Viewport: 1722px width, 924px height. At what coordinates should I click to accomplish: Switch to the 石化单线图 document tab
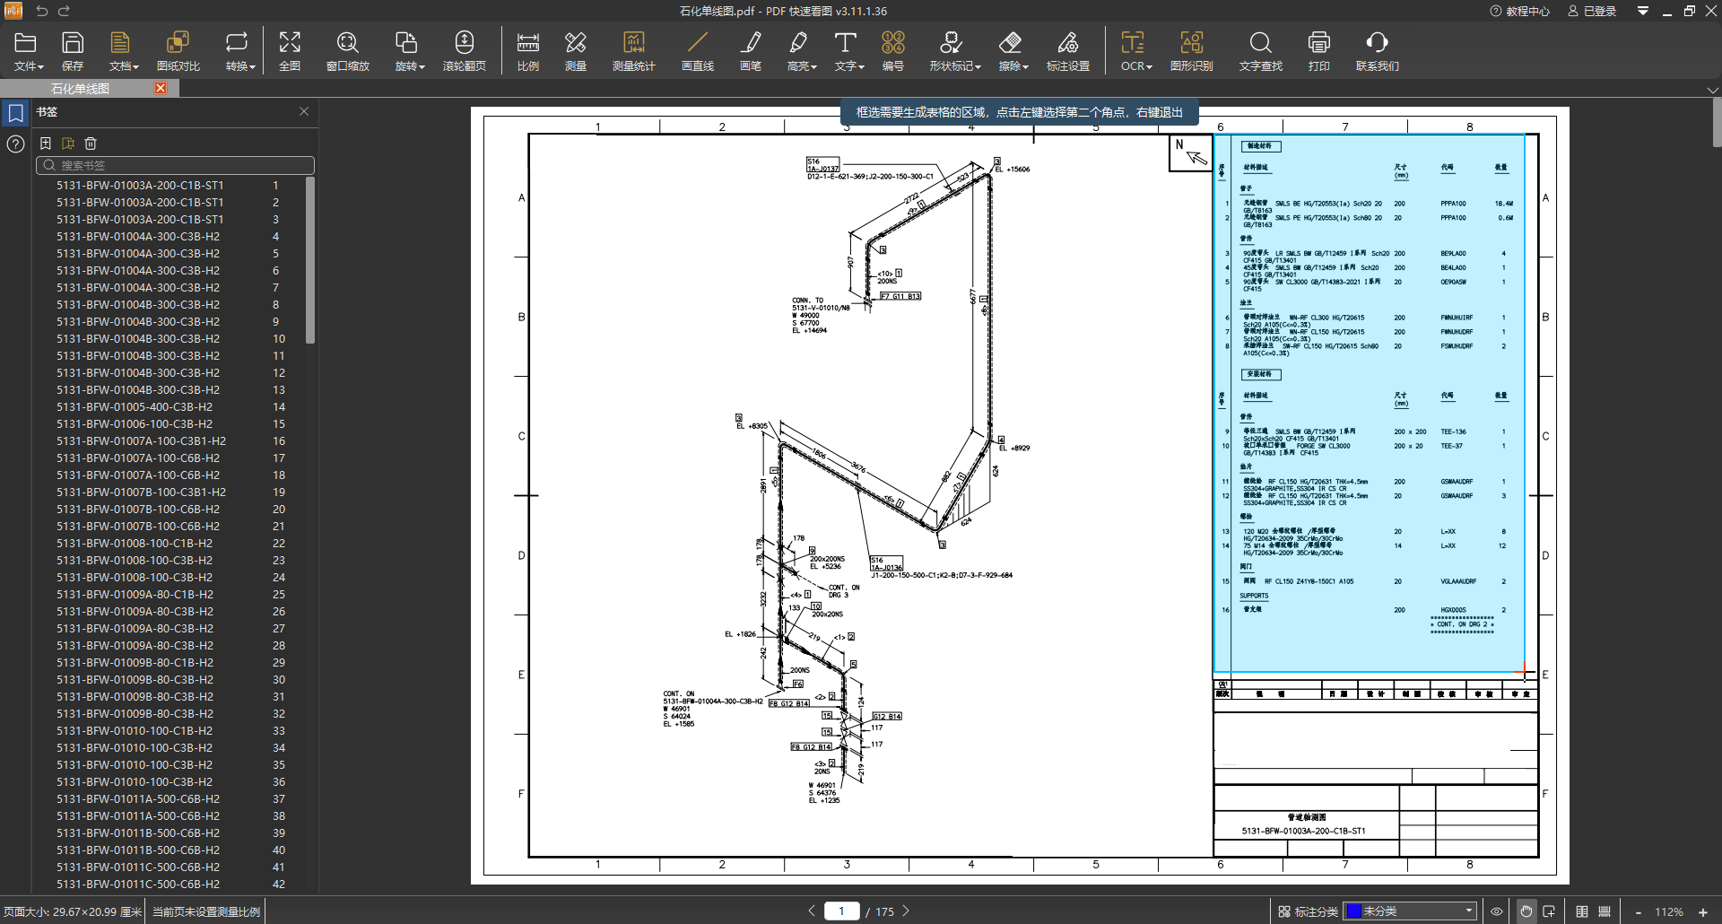coord(81,88)
